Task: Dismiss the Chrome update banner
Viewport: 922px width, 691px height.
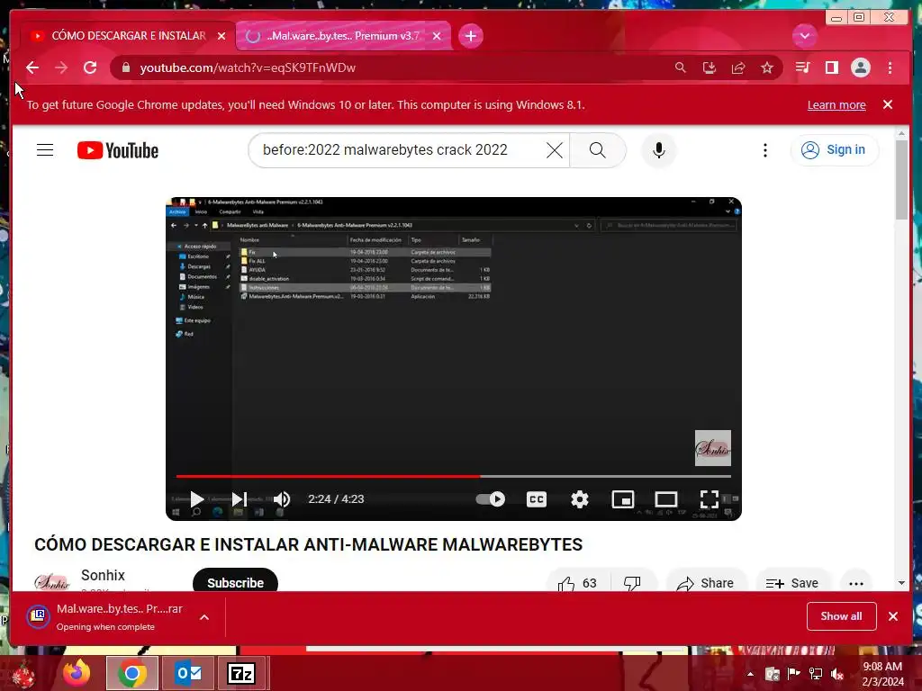Action: click(887, 104)
